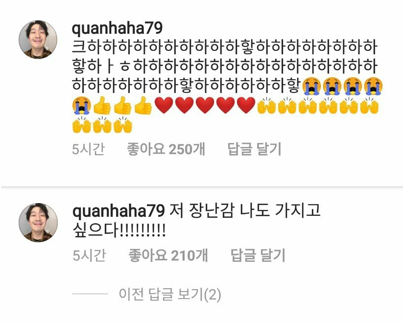Click the 5시간 timestamp beside 좋아요 210개

coord(89,255)
